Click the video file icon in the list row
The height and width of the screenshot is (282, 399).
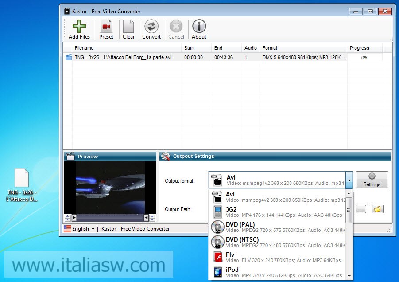69,57
